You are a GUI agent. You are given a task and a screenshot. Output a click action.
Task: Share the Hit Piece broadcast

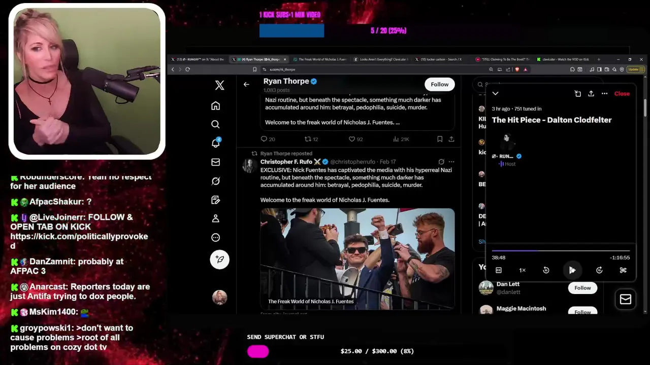coord(591,94)
